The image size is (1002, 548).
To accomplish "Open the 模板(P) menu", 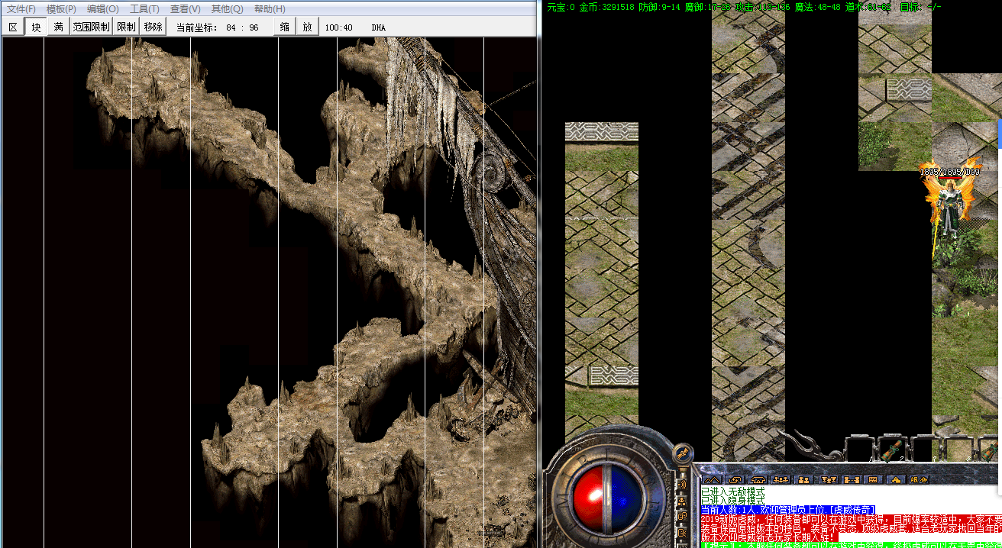I will pos(61,9).
